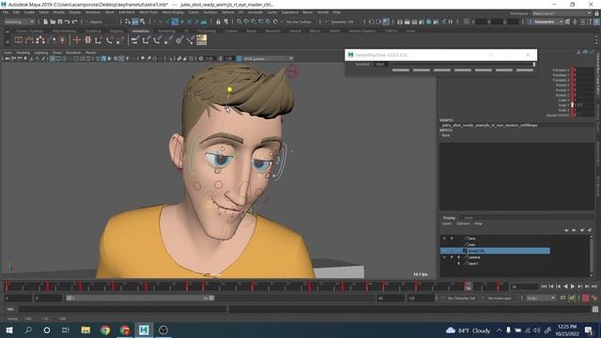Screen dimensions: 601x338
Task: Create a new scene from status line
Action: 45,22
